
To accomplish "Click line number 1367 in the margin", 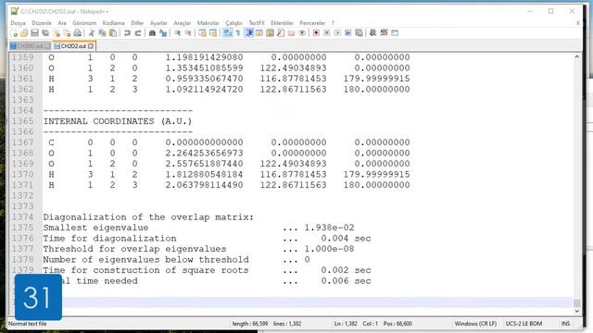I will [x=22, y=142].
